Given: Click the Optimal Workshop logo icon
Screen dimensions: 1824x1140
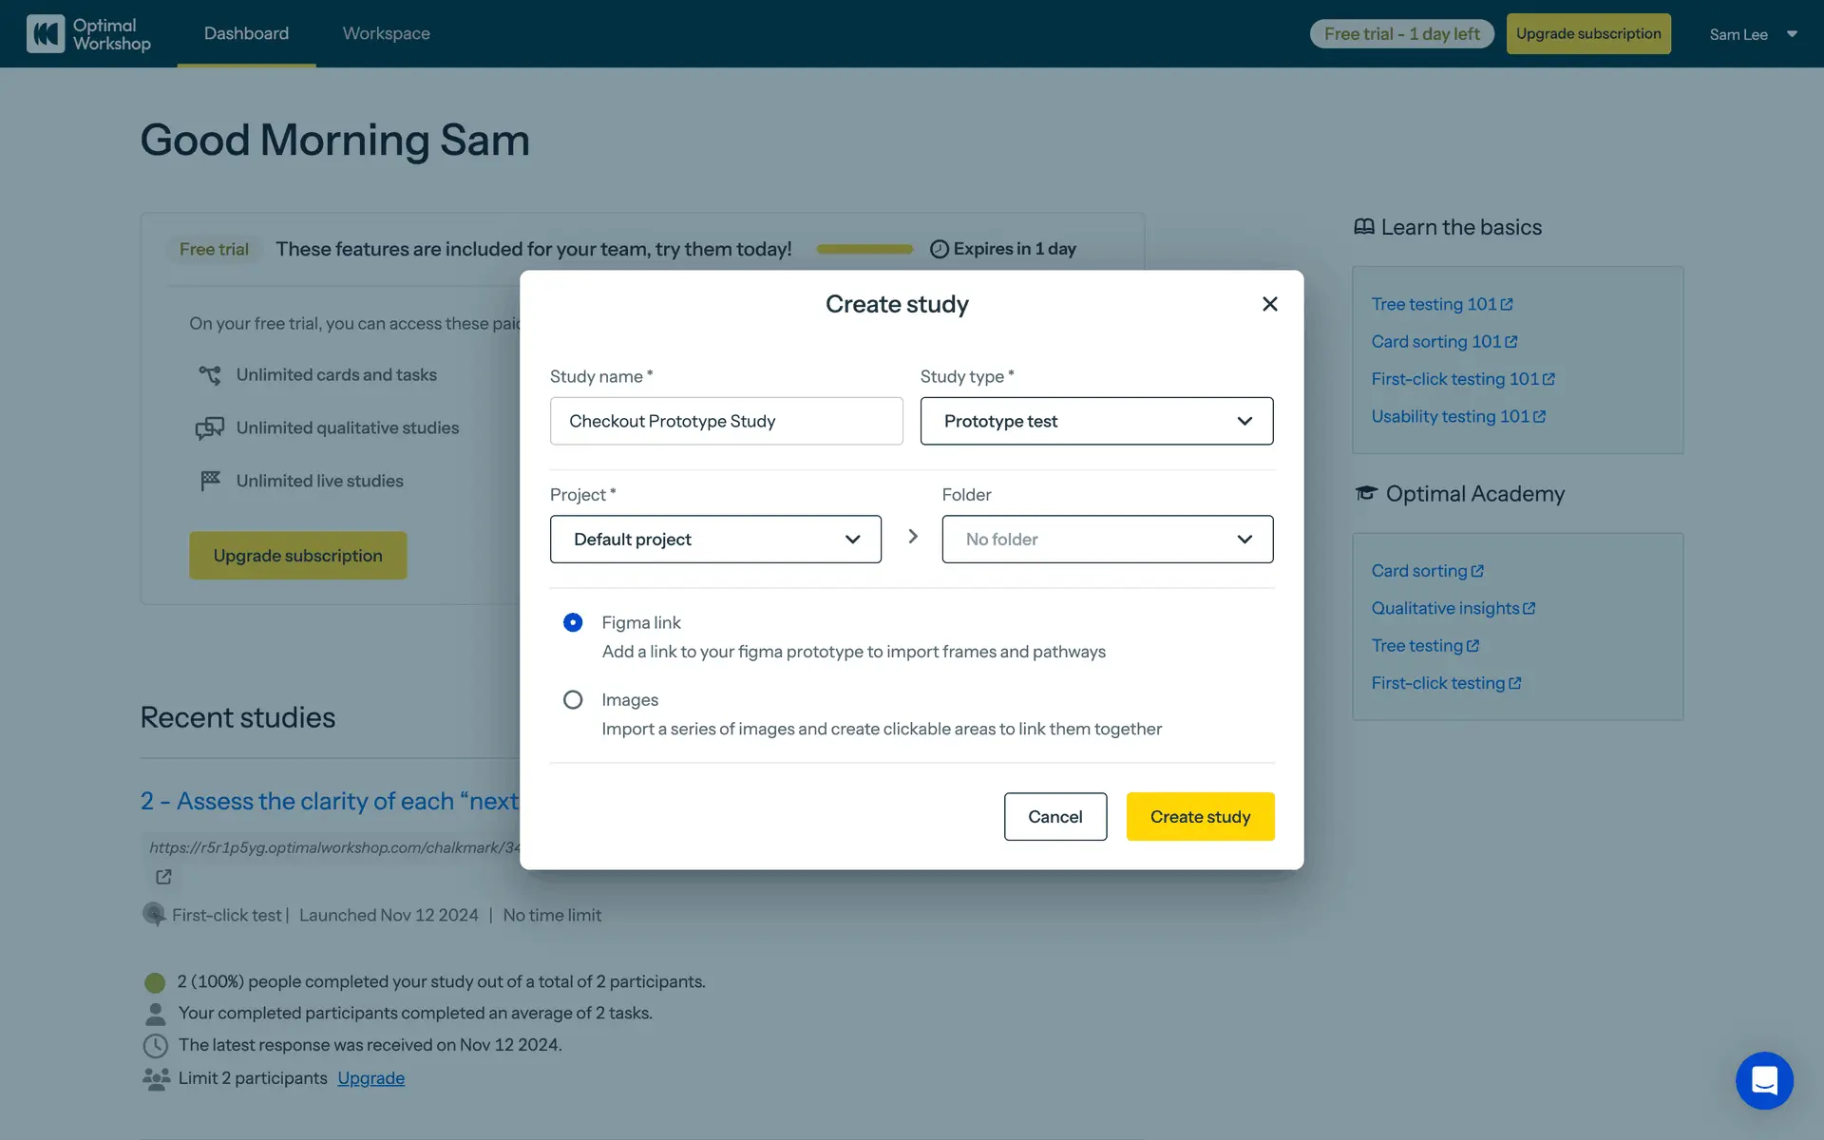Looking at the screenshot, I should 45,33.
